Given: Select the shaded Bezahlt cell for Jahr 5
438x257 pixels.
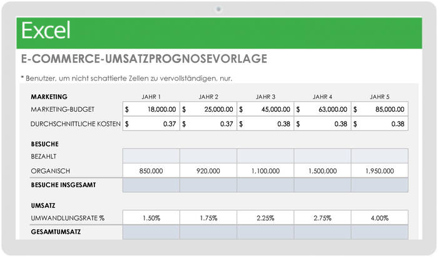Looking at the screenshot, I should coord(380,156).
